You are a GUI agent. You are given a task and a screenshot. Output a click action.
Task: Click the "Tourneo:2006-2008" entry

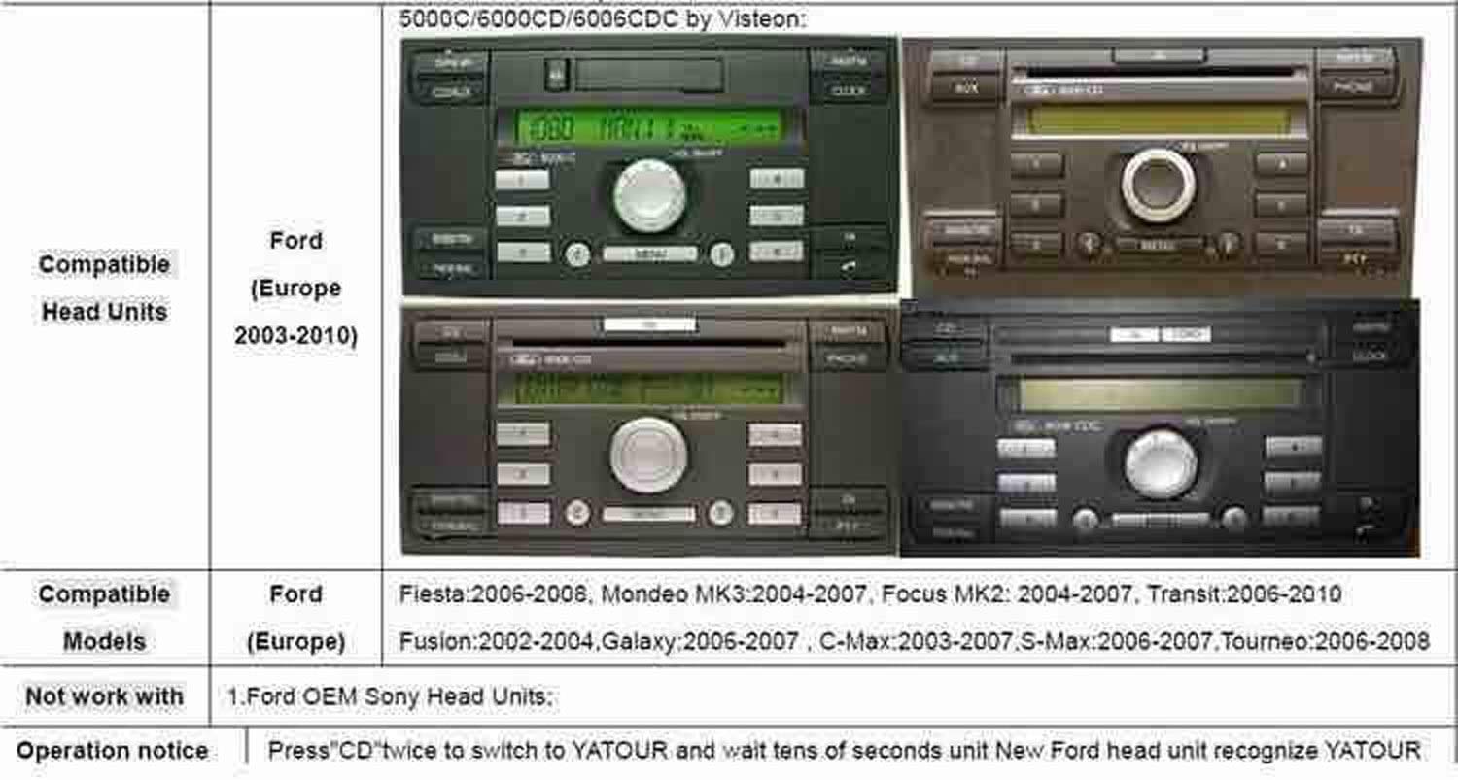1325,641
